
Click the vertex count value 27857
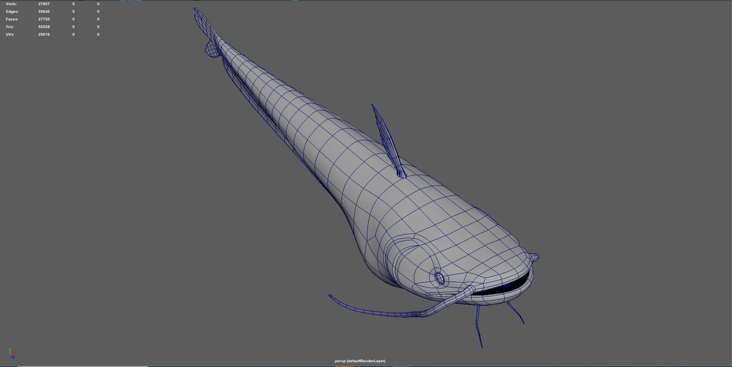pyautogui.click(x=44, y=4)
